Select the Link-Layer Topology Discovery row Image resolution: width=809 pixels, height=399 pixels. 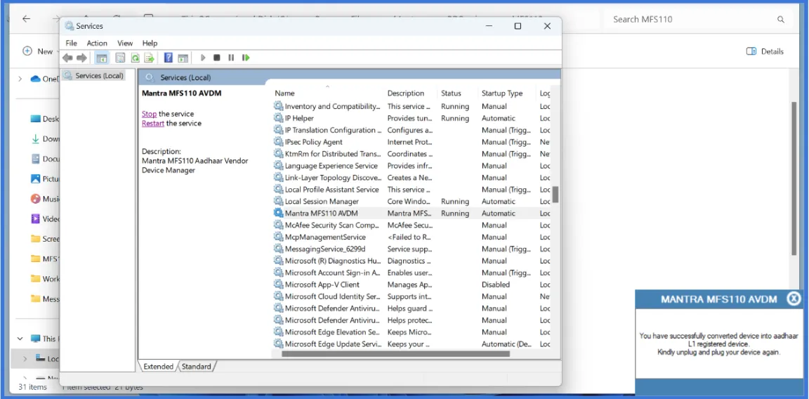(412, 178)
